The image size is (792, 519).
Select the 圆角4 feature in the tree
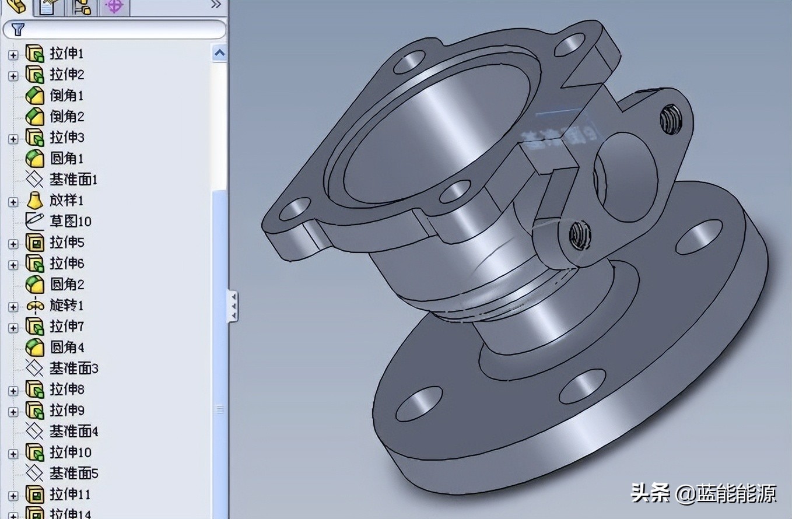[66, 348]
